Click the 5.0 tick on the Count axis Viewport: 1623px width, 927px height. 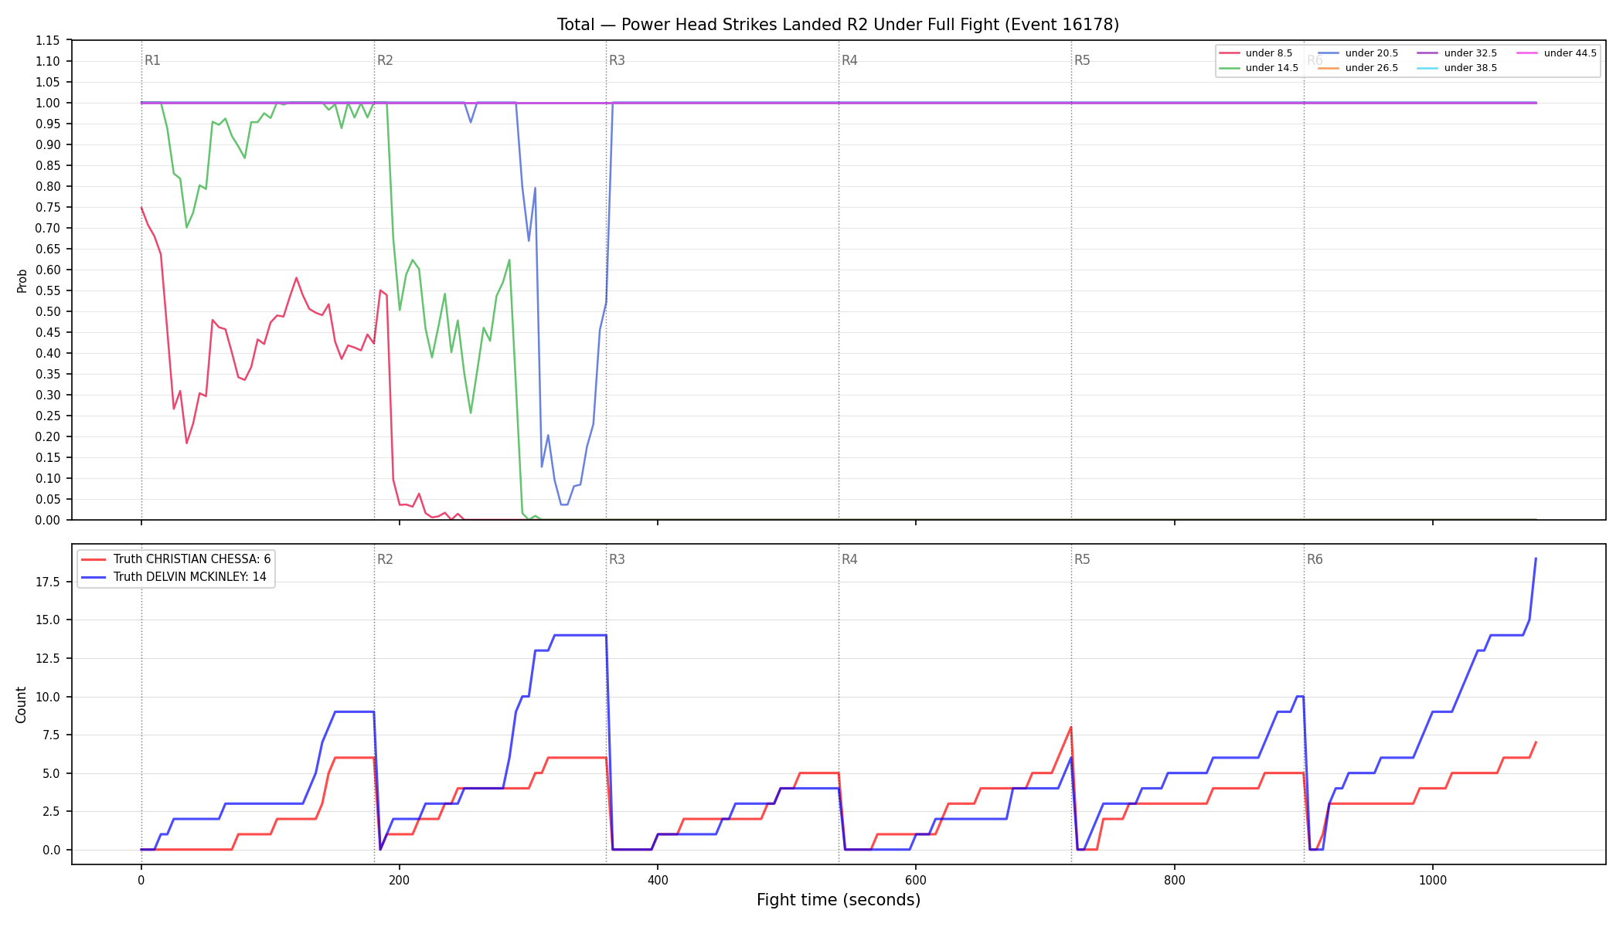pyautogui.click(x=51, y=773)
